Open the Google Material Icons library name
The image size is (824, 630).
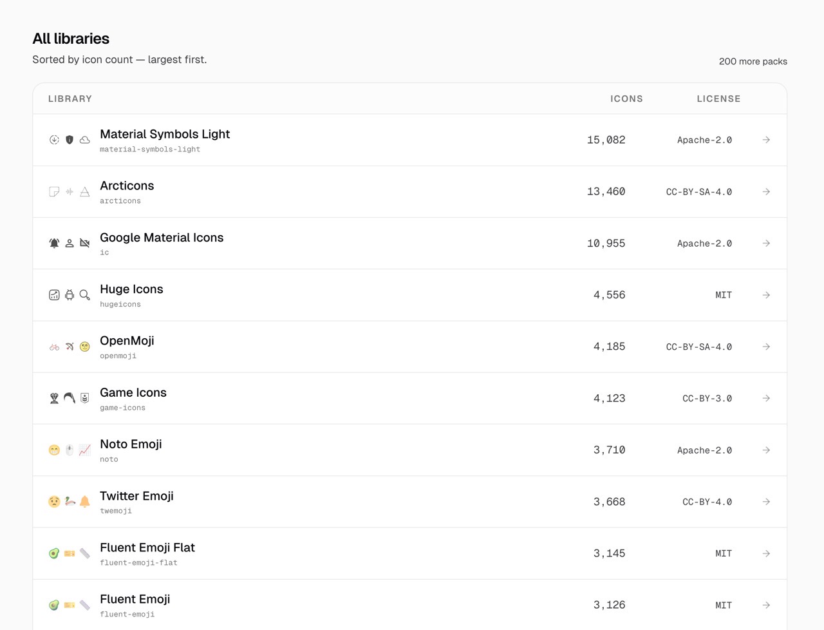pyautogui.click(x=162, y=238)
